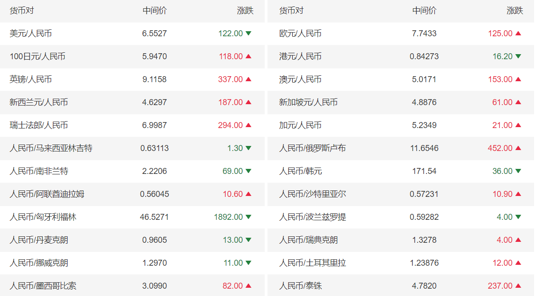Click the red up arrow in 英镑/人民币 row
Image resolution: width=535 pixels, height=296 pixels.
pyautogui.click(x=248, y=79)
